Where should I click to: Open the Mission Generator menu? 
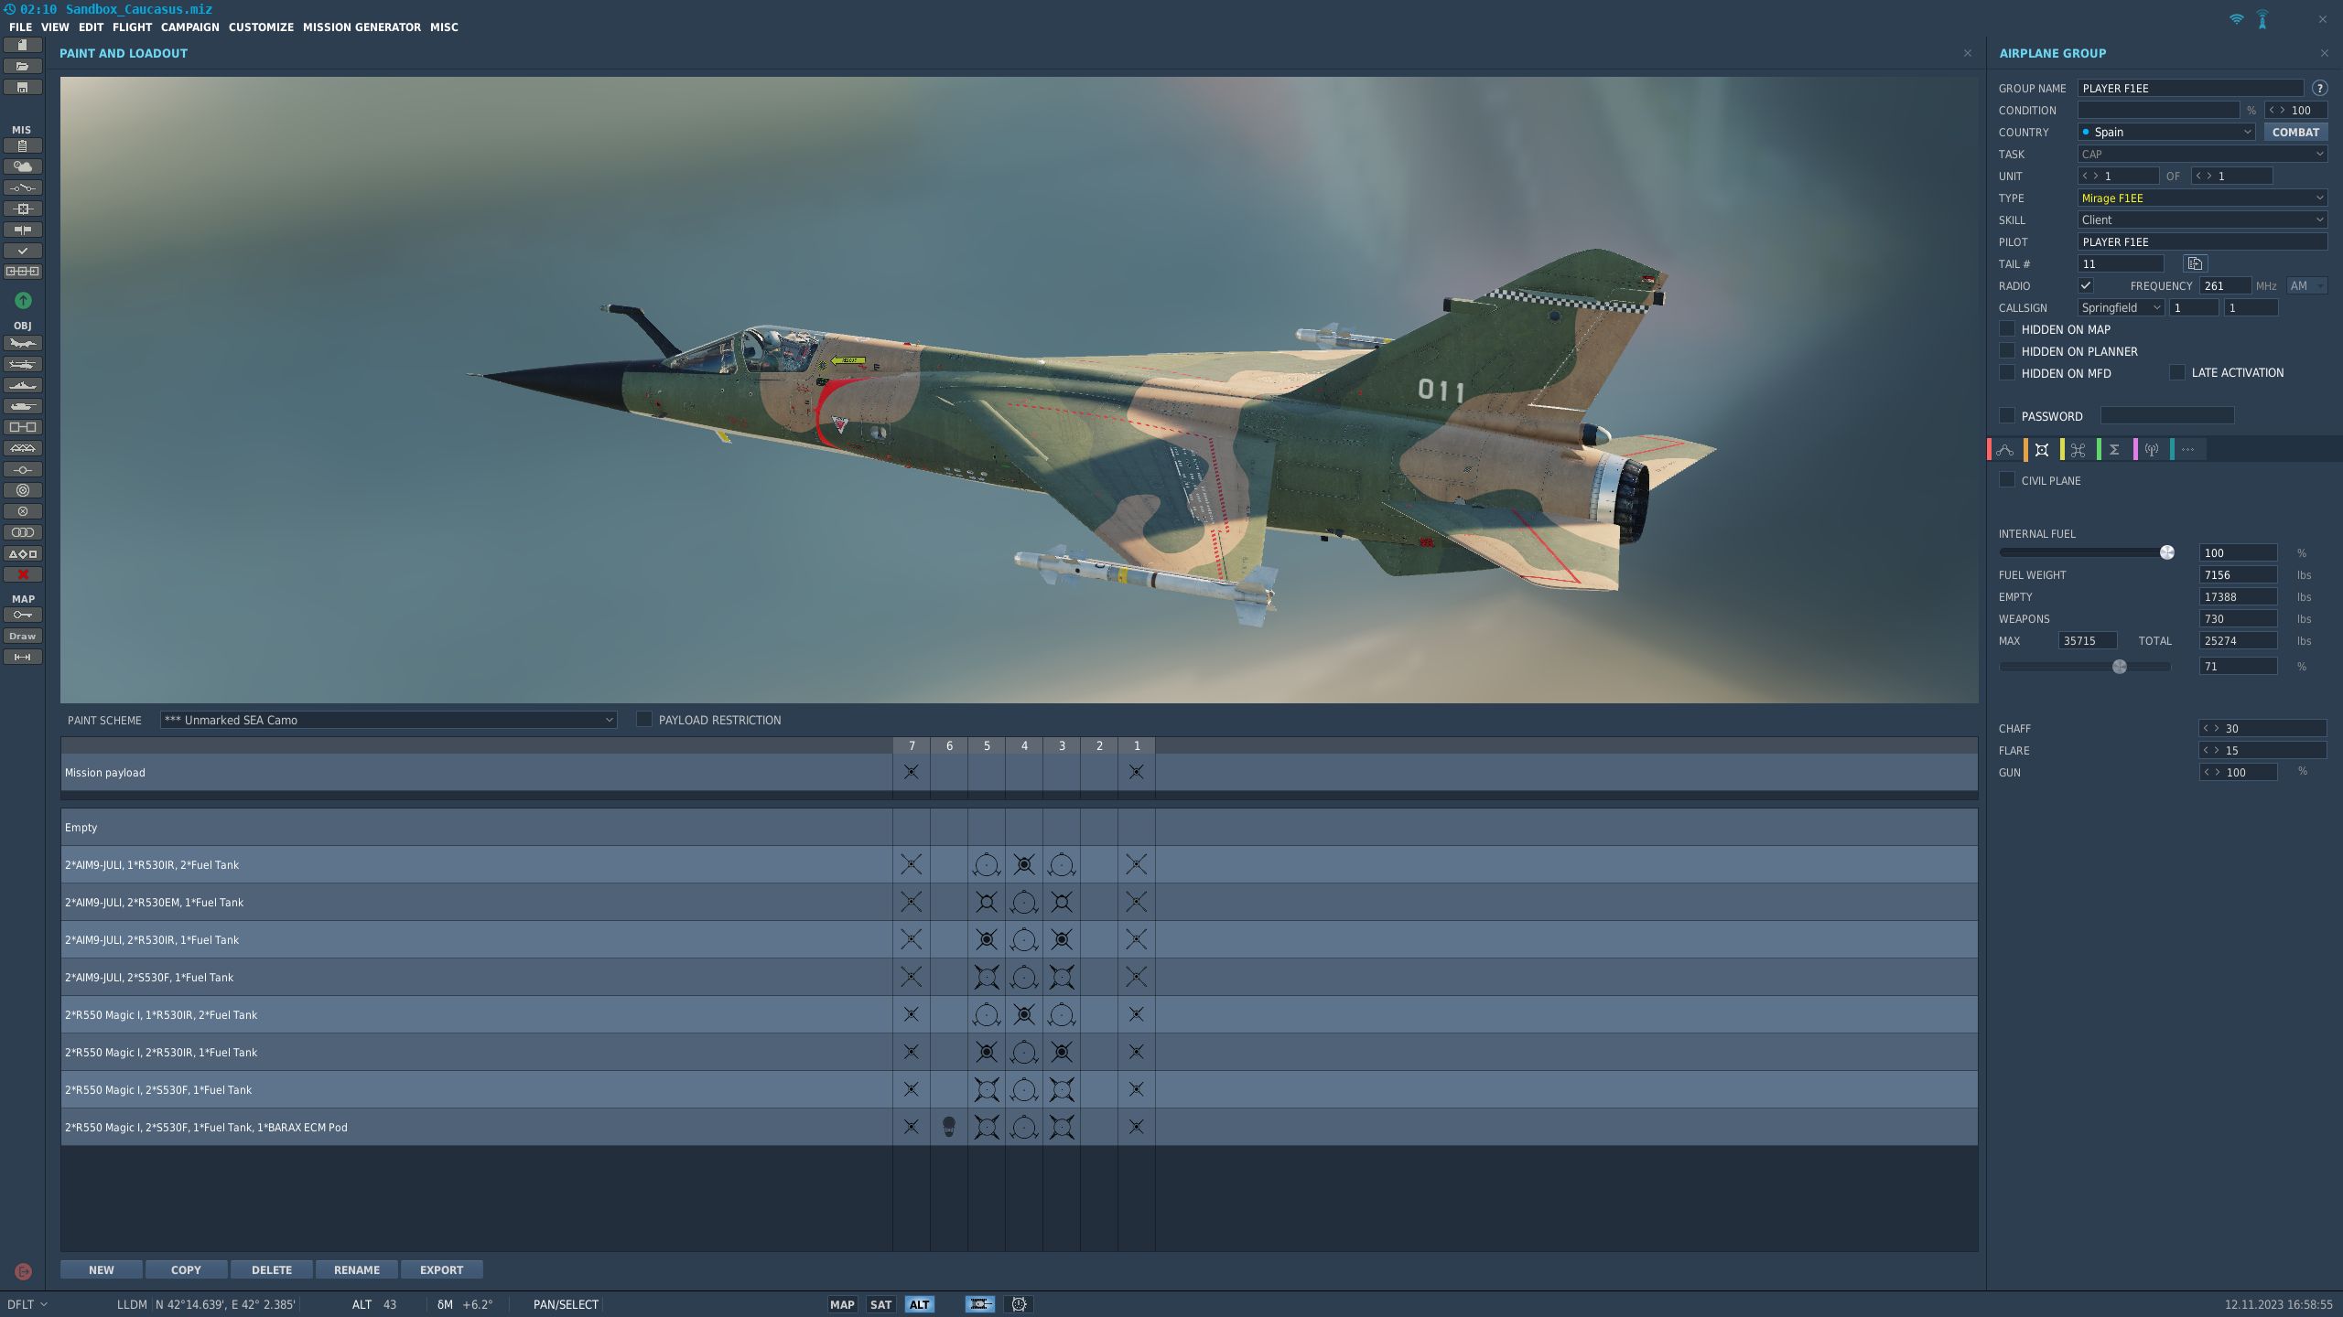pyautogui.click(x=362, y=27)
